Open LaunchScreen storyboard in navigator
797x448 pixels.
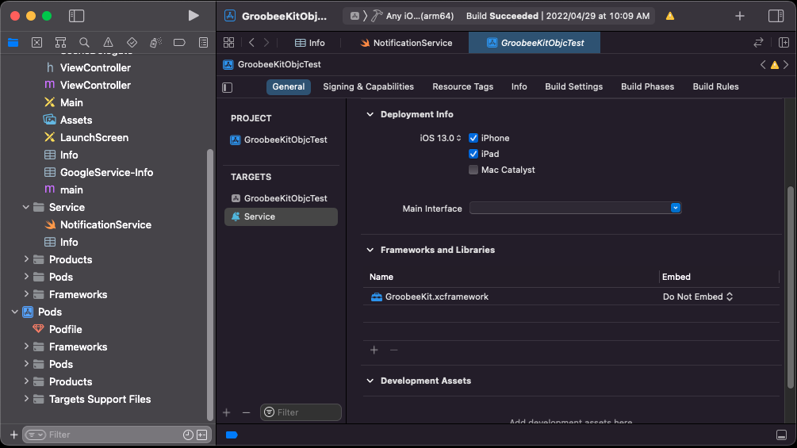[x=94, y=138]
